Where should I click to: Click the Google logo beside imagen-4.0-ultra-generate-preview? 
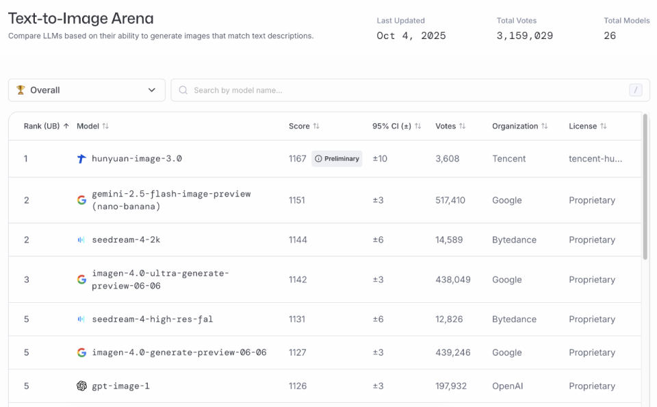[x=81, y=280]
